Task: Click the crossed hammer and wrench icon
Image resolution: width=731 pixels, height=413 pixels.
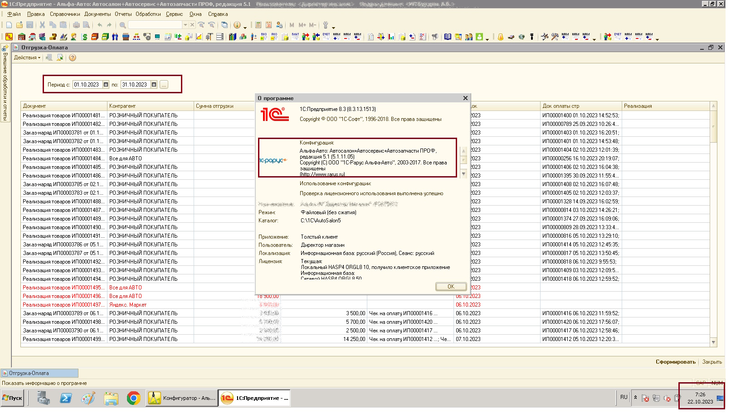Action: click(555, 37)
